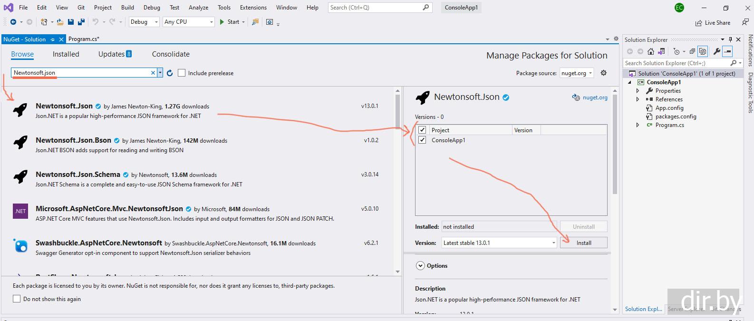Image resolution: width=754 pixels, height=321 pixels.
Task: Toggle Include prerelease checkbox
Action: pos(182,73)
